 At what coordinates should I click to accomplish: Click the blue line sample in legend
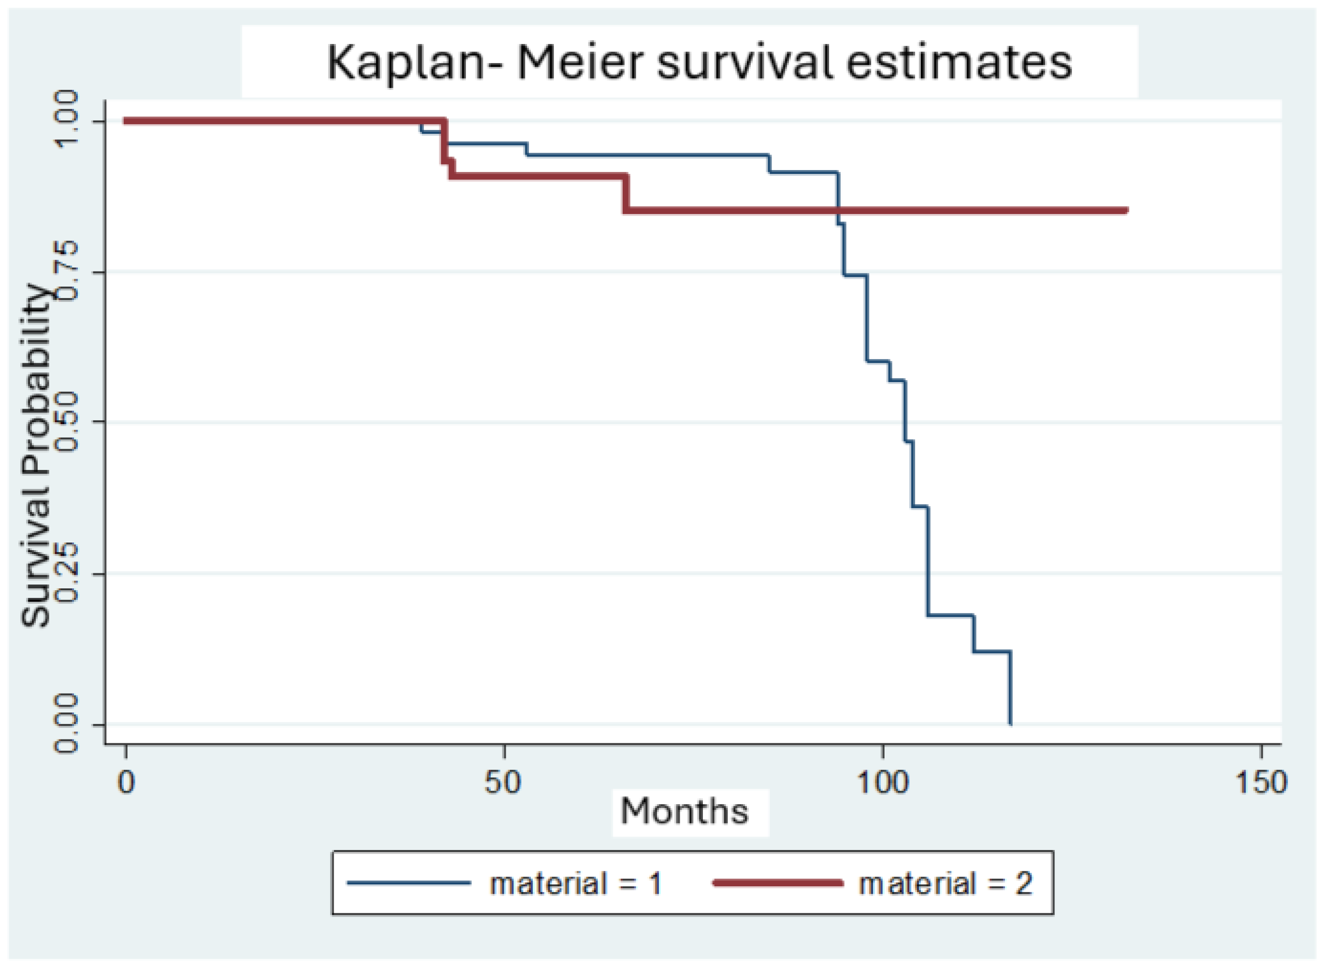pyautogui.click(x=408, y=883)
